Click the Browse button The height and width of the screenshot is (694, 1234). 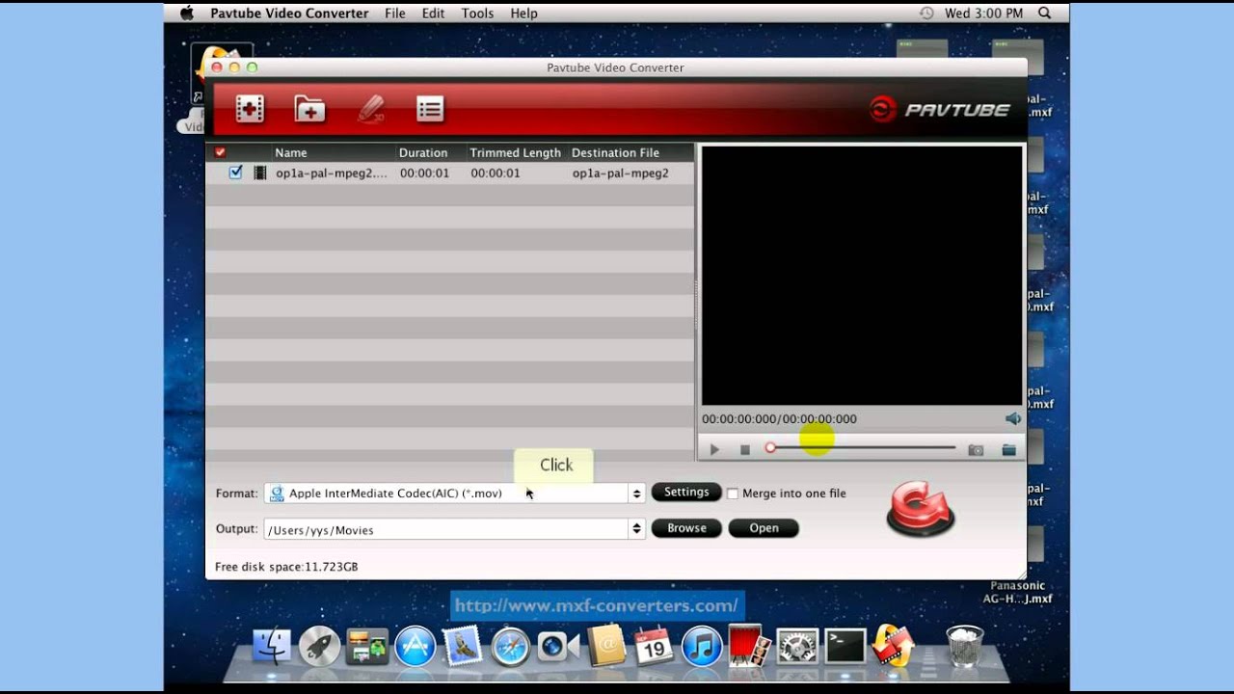point(686,528)
